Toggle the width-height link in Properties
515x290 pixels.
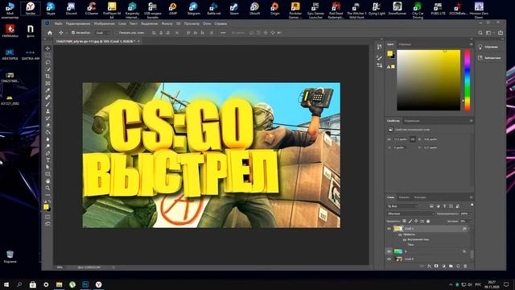tap(413, 139)
